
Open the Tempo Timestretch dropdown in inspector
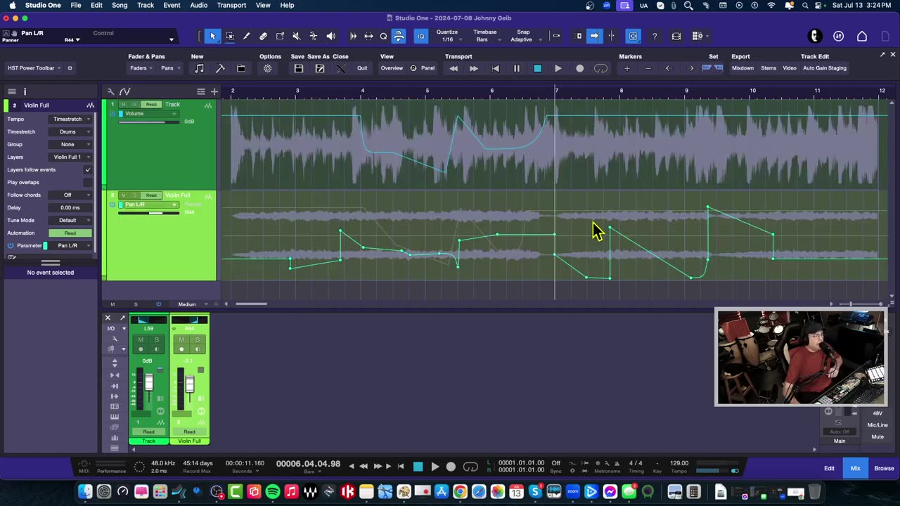pyautogui.click(x=70, y=119)
